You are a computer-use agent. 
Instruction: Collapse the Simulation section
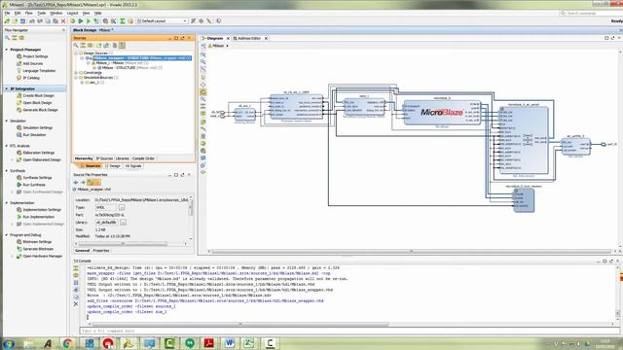pyautogui.click(x=7, y=121)
